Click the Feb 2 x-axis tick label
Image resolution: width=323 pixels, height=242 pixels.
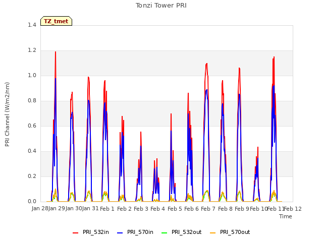tap(124, 209)
